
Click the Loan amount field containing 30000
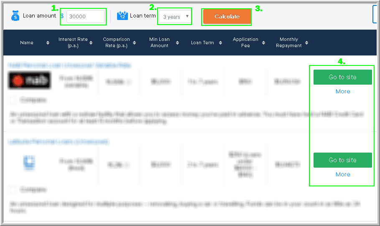click(x=85, y=17)
